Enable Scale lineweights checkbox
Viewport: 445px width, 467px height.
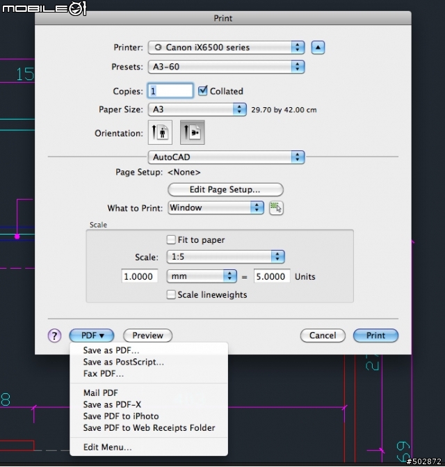click(171, 294)
